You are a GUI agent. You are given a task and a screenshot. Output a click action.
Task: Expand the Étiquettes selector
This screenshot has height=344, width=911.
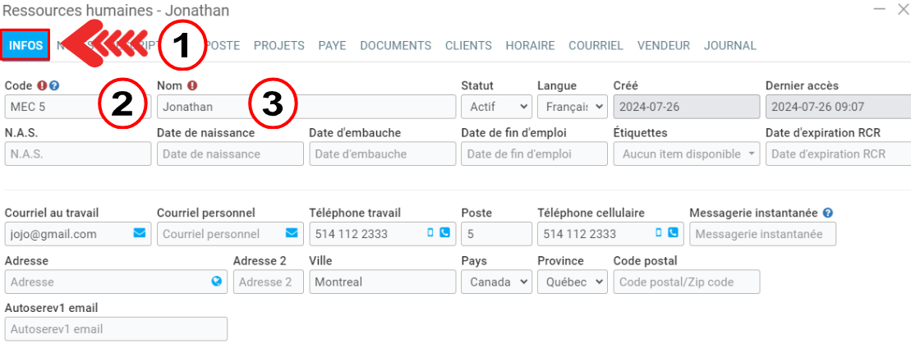pyautogui.click(x=686, y=154)
